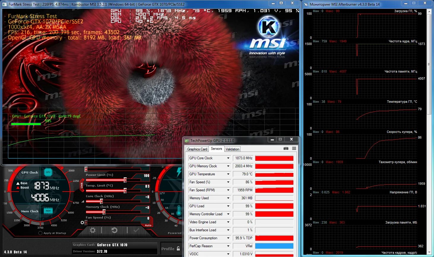Adjust Power Limit slider handle

click(x=125, y=180)
